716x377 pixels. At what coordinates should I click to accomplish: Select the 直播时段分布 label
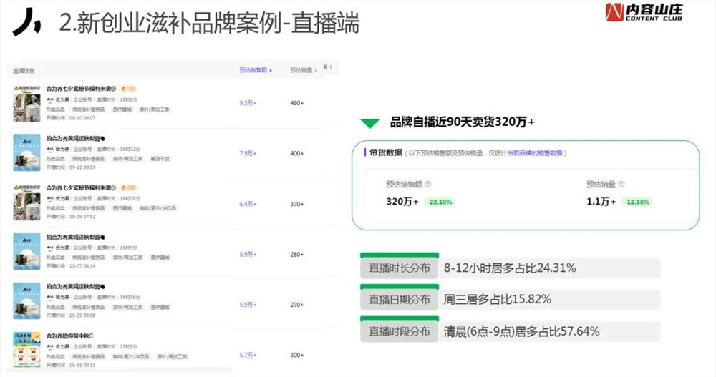pos(400,331)
